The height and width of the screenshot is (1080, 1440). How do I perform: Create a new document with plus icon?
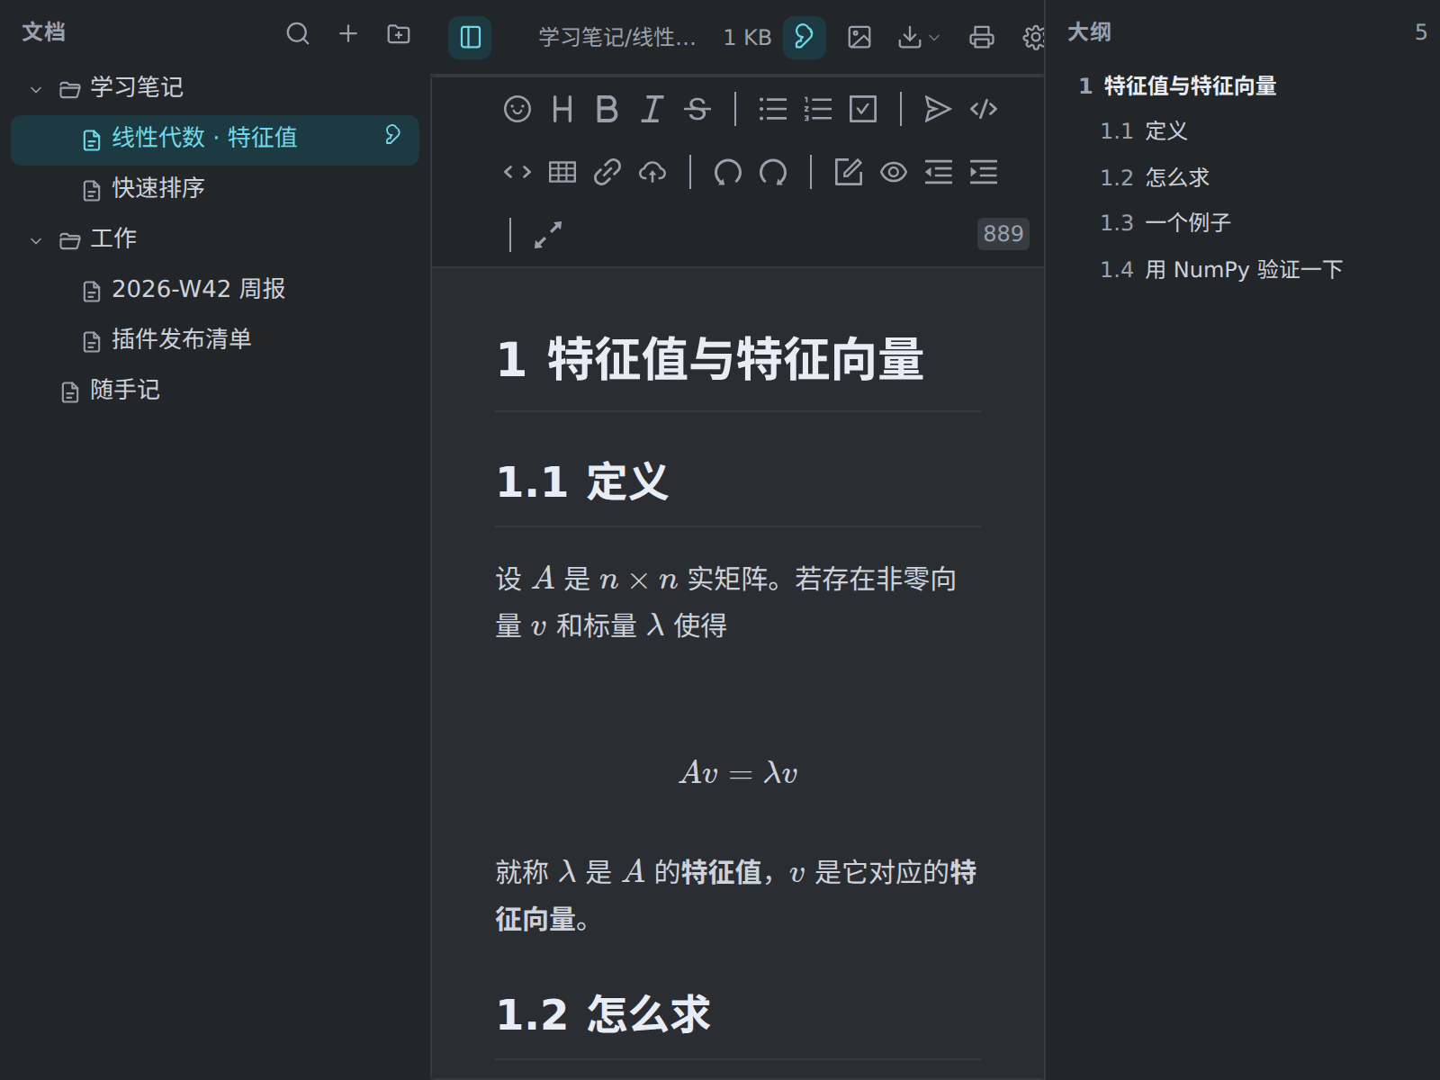pos(348,34)
